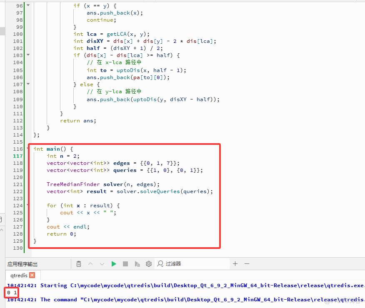Go to previous output item arrow

point(90,264)
